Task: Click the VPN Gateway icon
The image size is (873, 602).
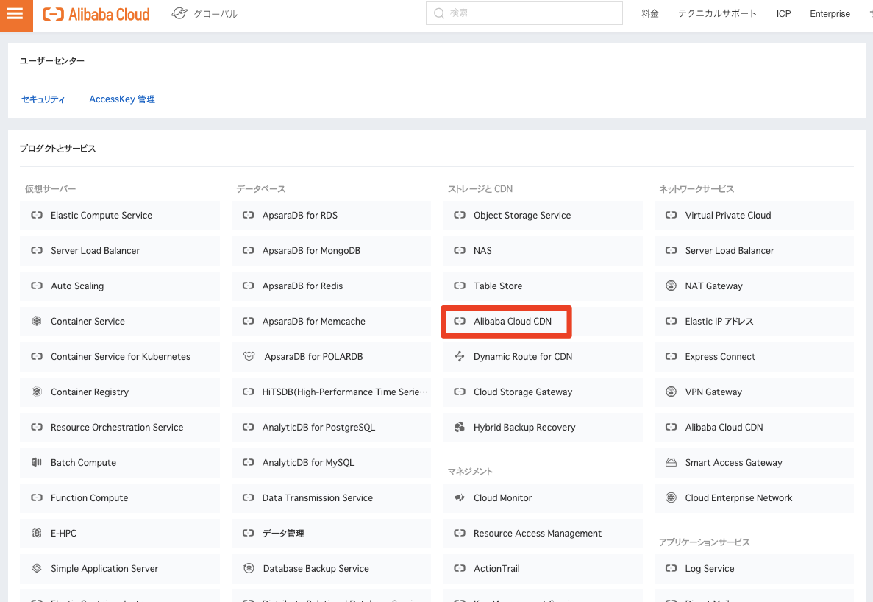Action: [671, 392]
